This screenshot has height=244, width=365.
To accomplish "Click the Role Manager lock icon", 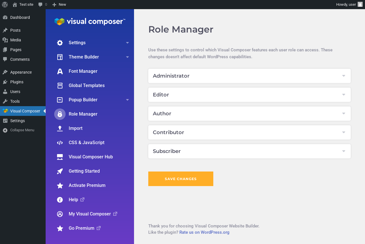I will [x=60, y=114].
